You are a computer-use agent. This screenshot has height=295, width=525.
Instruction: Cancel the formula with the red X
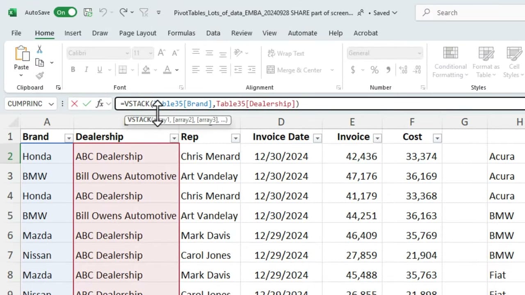tap(74, 104)
